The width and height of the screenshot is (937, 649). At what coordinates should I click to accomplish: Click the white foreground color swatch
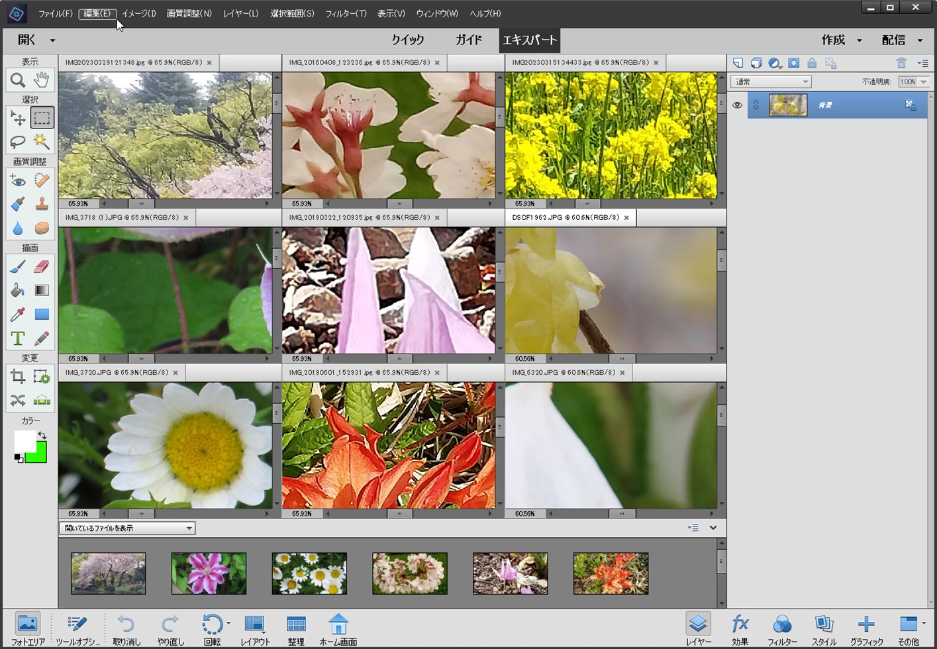[x=24, y=441]
